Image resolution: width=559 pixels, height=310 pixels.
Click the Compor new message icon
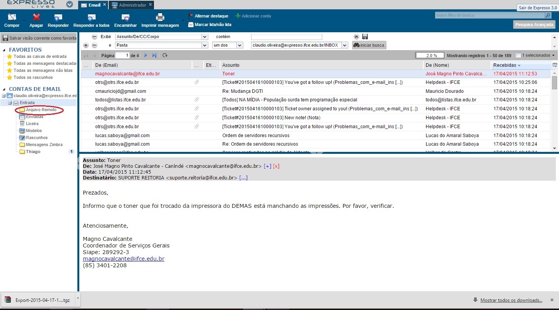tap(12, 17)
